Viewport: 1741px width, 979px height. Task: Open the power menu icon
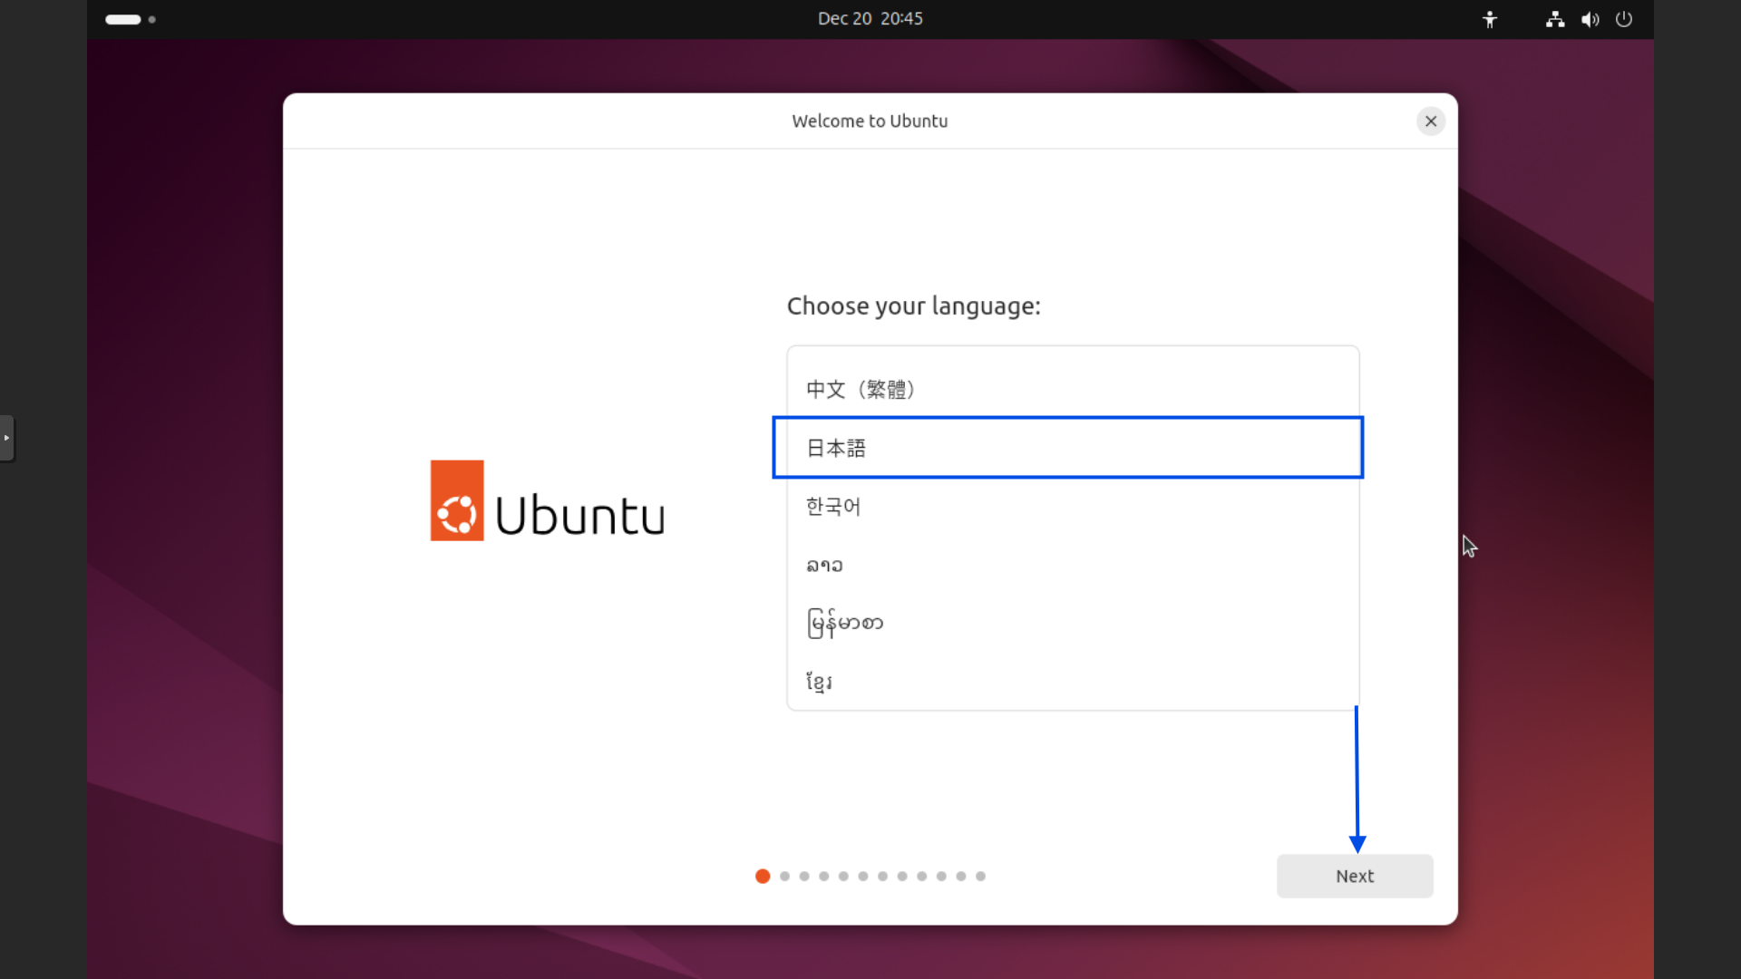tap(1624, 19)
